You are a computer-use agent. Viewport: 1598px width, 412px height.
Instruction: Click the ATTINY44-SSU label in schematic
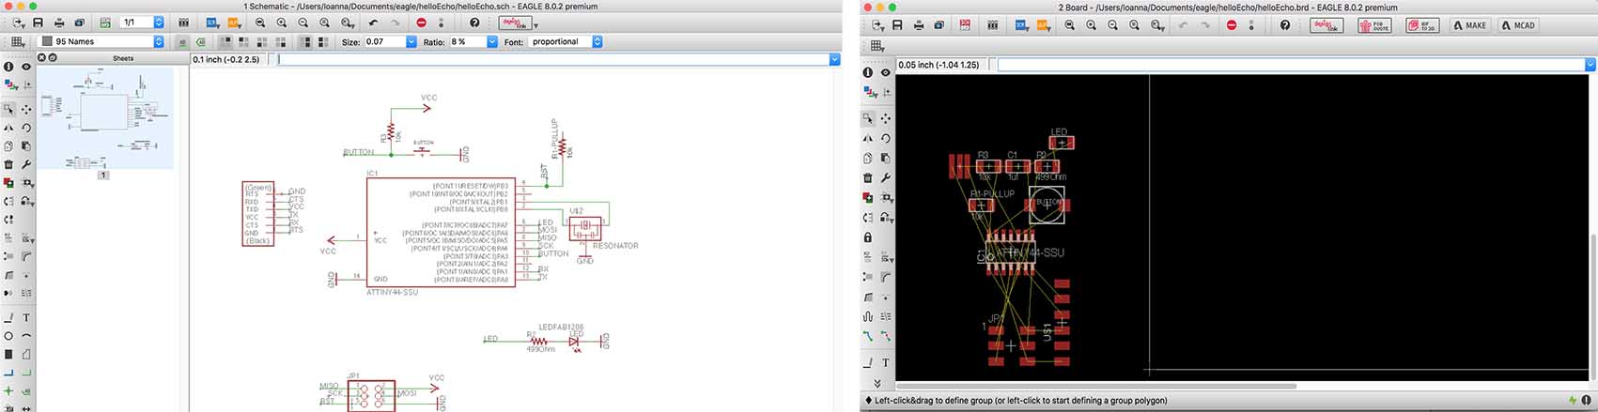click(393, 292)
